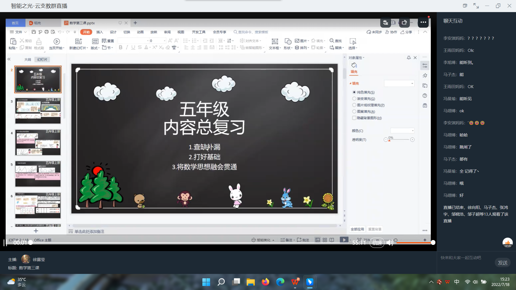Select the Format Painter brush icon

point(39,41)
